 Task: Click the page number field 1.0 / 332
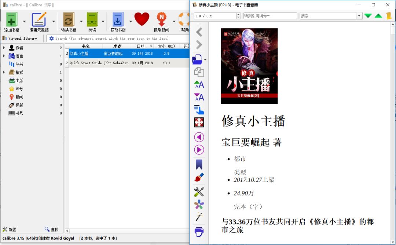tap(215, 16)
